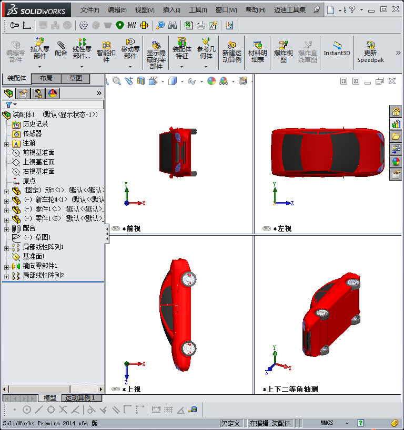Open the 文件(F) menu
Viewport: 404px width, 430px height.
89,10
